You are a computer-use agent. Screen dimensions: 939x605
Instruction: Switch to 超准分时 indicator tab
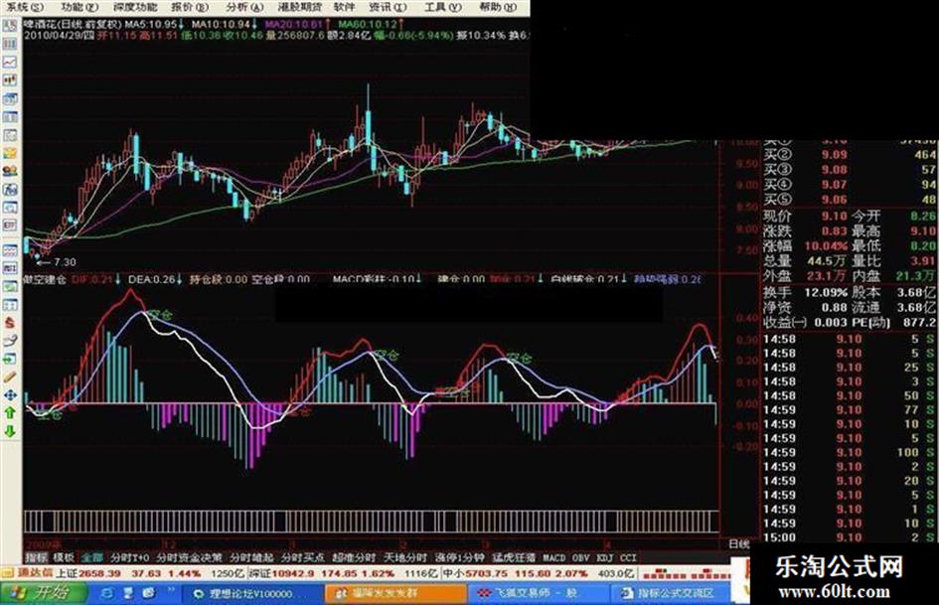pyautogui.click(x=354, y=557)
